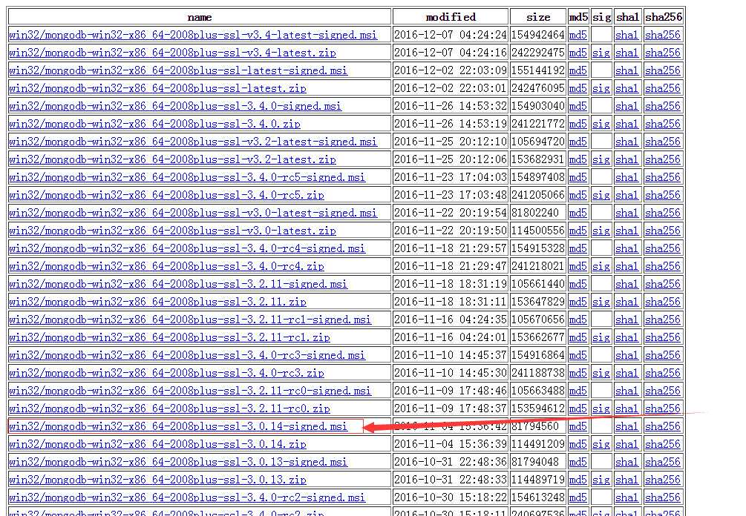
Task: Download the ssl-3.0.14-signed.msi file
Action: (x=178, y=427)
